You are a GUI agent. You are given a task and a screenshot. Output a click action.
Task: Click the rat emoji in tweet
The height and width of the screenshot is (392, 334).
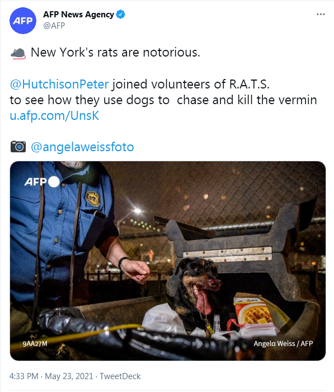coord(18,53)
